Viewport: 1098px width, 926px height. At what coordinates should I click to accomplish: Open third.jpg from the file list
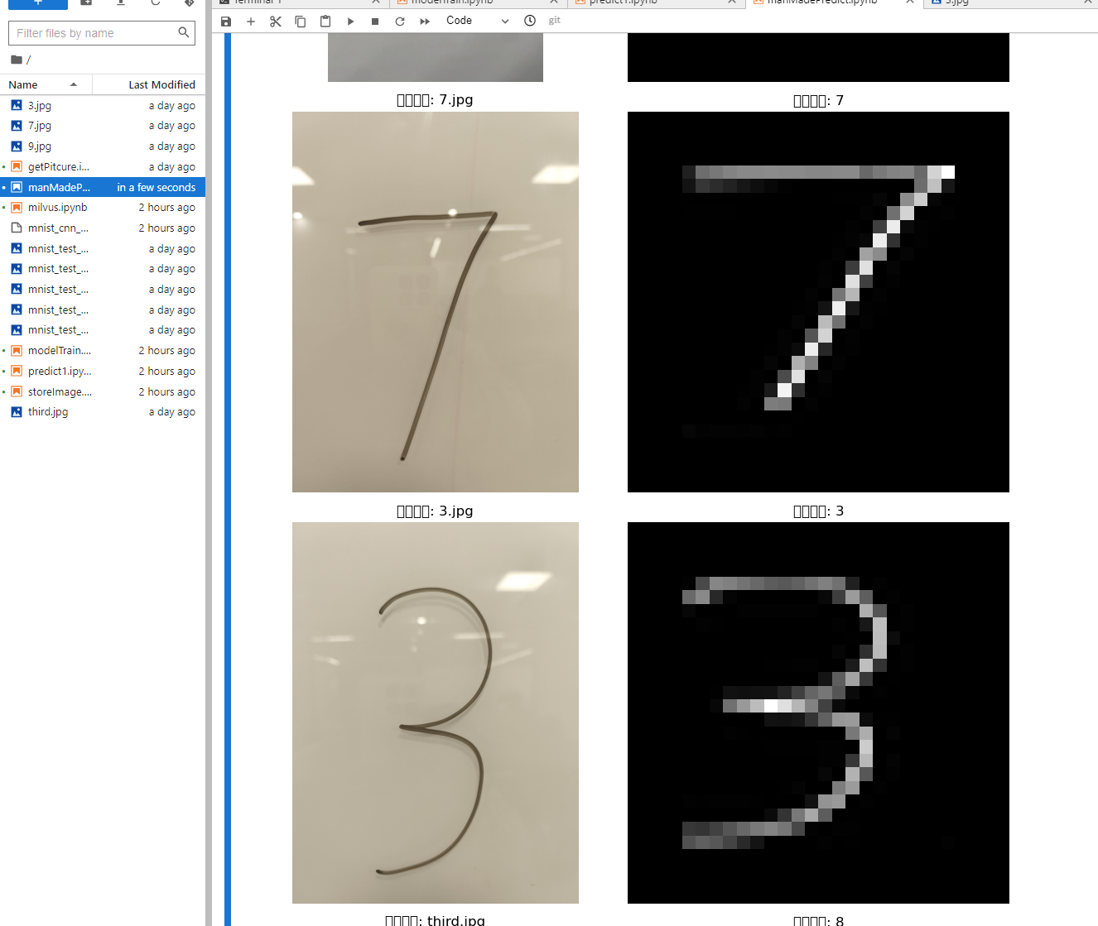click(103, 412)
